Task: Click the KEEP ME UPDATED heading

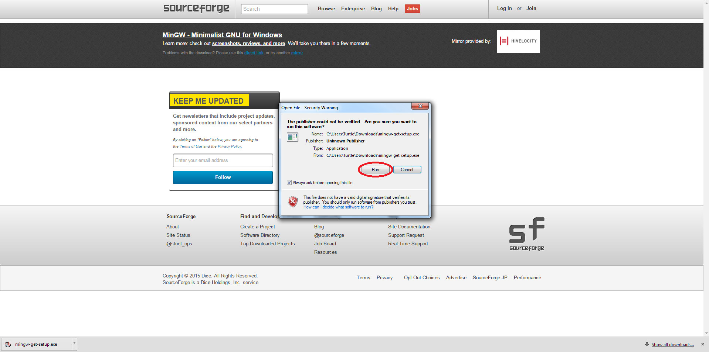Action: point(208,101)
